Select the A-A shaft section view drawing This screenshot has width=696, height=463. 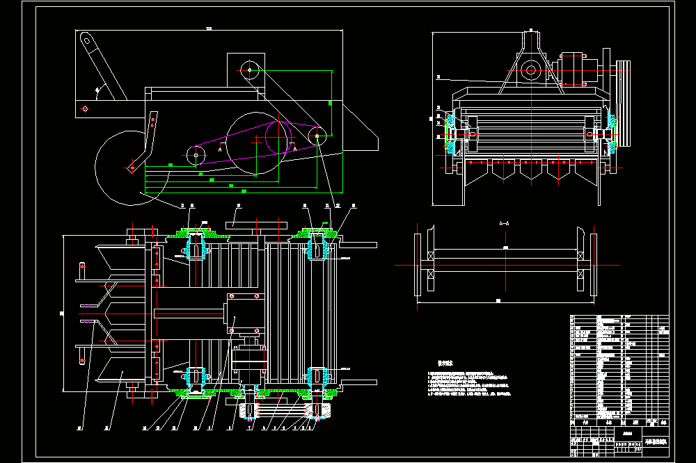(x=506, y=265)
